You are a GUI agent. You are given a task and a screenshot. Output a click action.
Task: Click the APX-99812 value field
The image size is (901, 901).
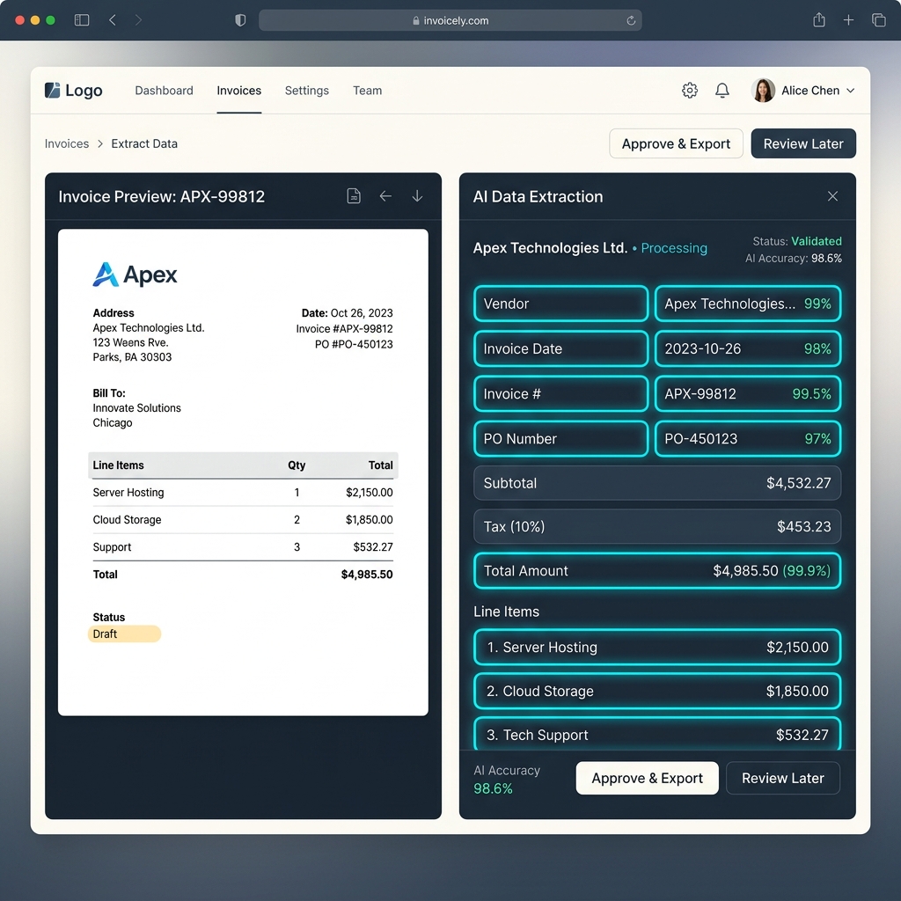tap(748, 393)
